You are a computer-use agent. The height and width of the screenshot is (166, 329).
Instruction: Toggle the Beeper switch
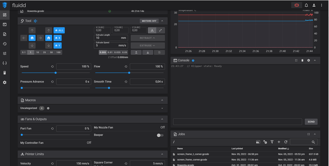[x=160, y=135]
